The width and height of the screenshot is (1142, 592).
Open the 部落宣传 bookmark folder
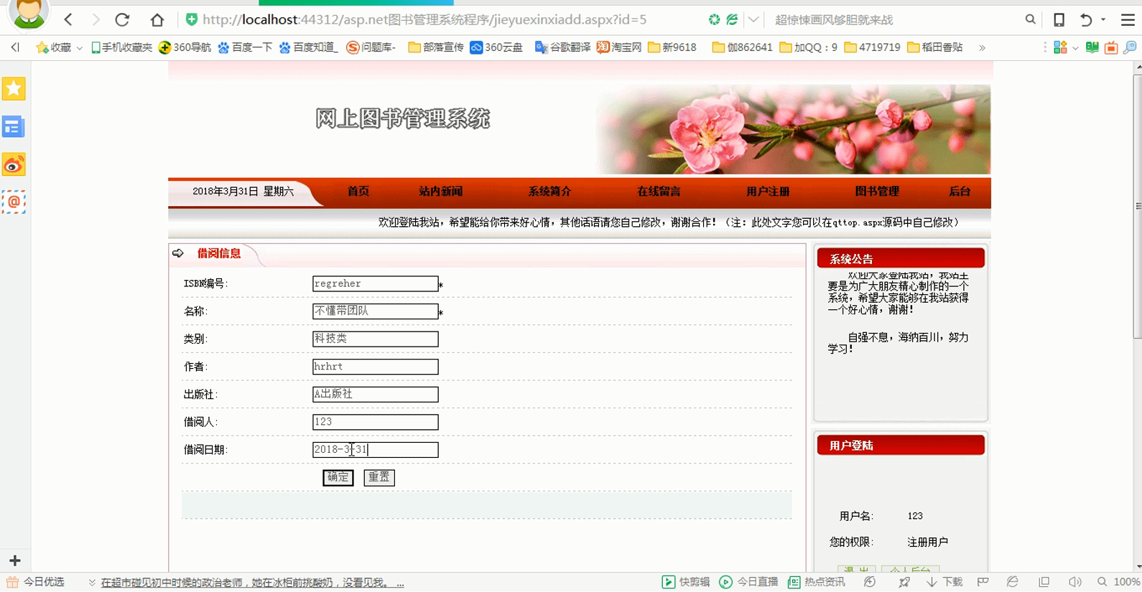point(435,47)
